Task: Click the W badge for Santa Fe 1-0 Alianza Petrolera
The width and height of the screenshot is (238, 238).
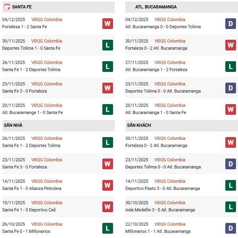Action: tap(107, 185)
